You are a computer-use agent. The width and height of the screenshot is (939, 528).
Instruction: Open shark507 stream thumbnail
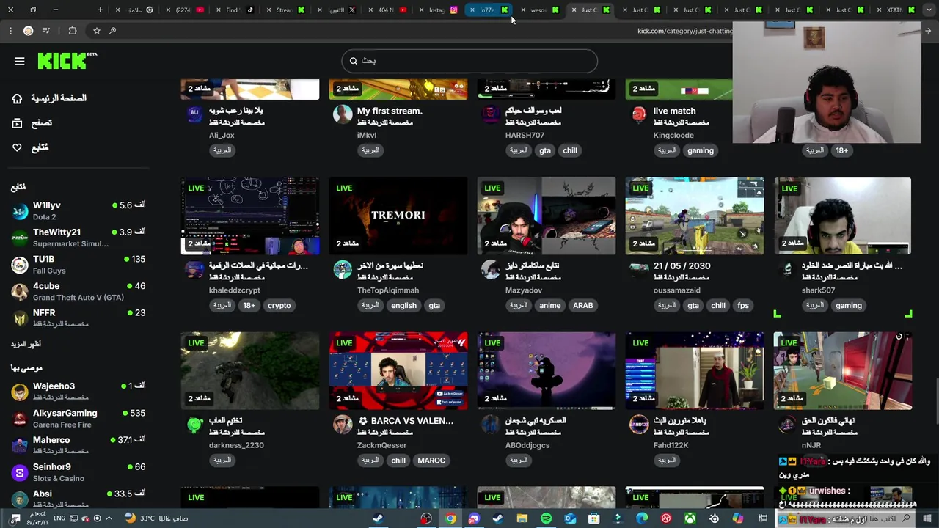pos(842,216)
